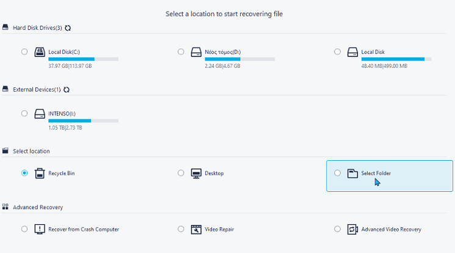The image size is (455, 253).
Task: Click the Local Disk(C:) drive icon
Action: tap(40, 52)
